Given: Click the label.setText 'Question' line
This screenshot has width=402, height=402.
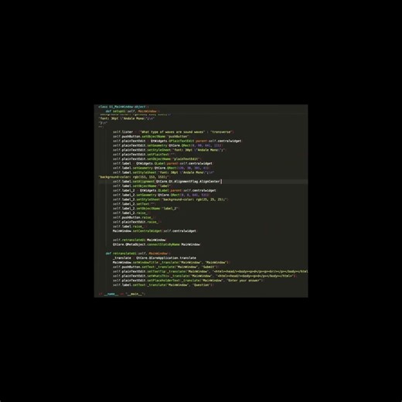Looking at the screenshot, I should [x=163, y=285].
